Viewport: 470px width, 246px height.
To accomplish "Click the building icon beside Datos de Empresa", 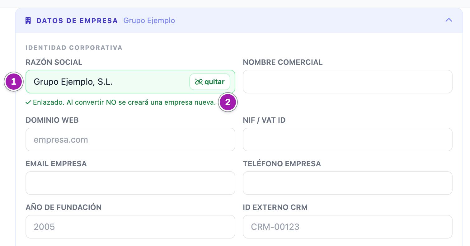I will coord(28,21).
